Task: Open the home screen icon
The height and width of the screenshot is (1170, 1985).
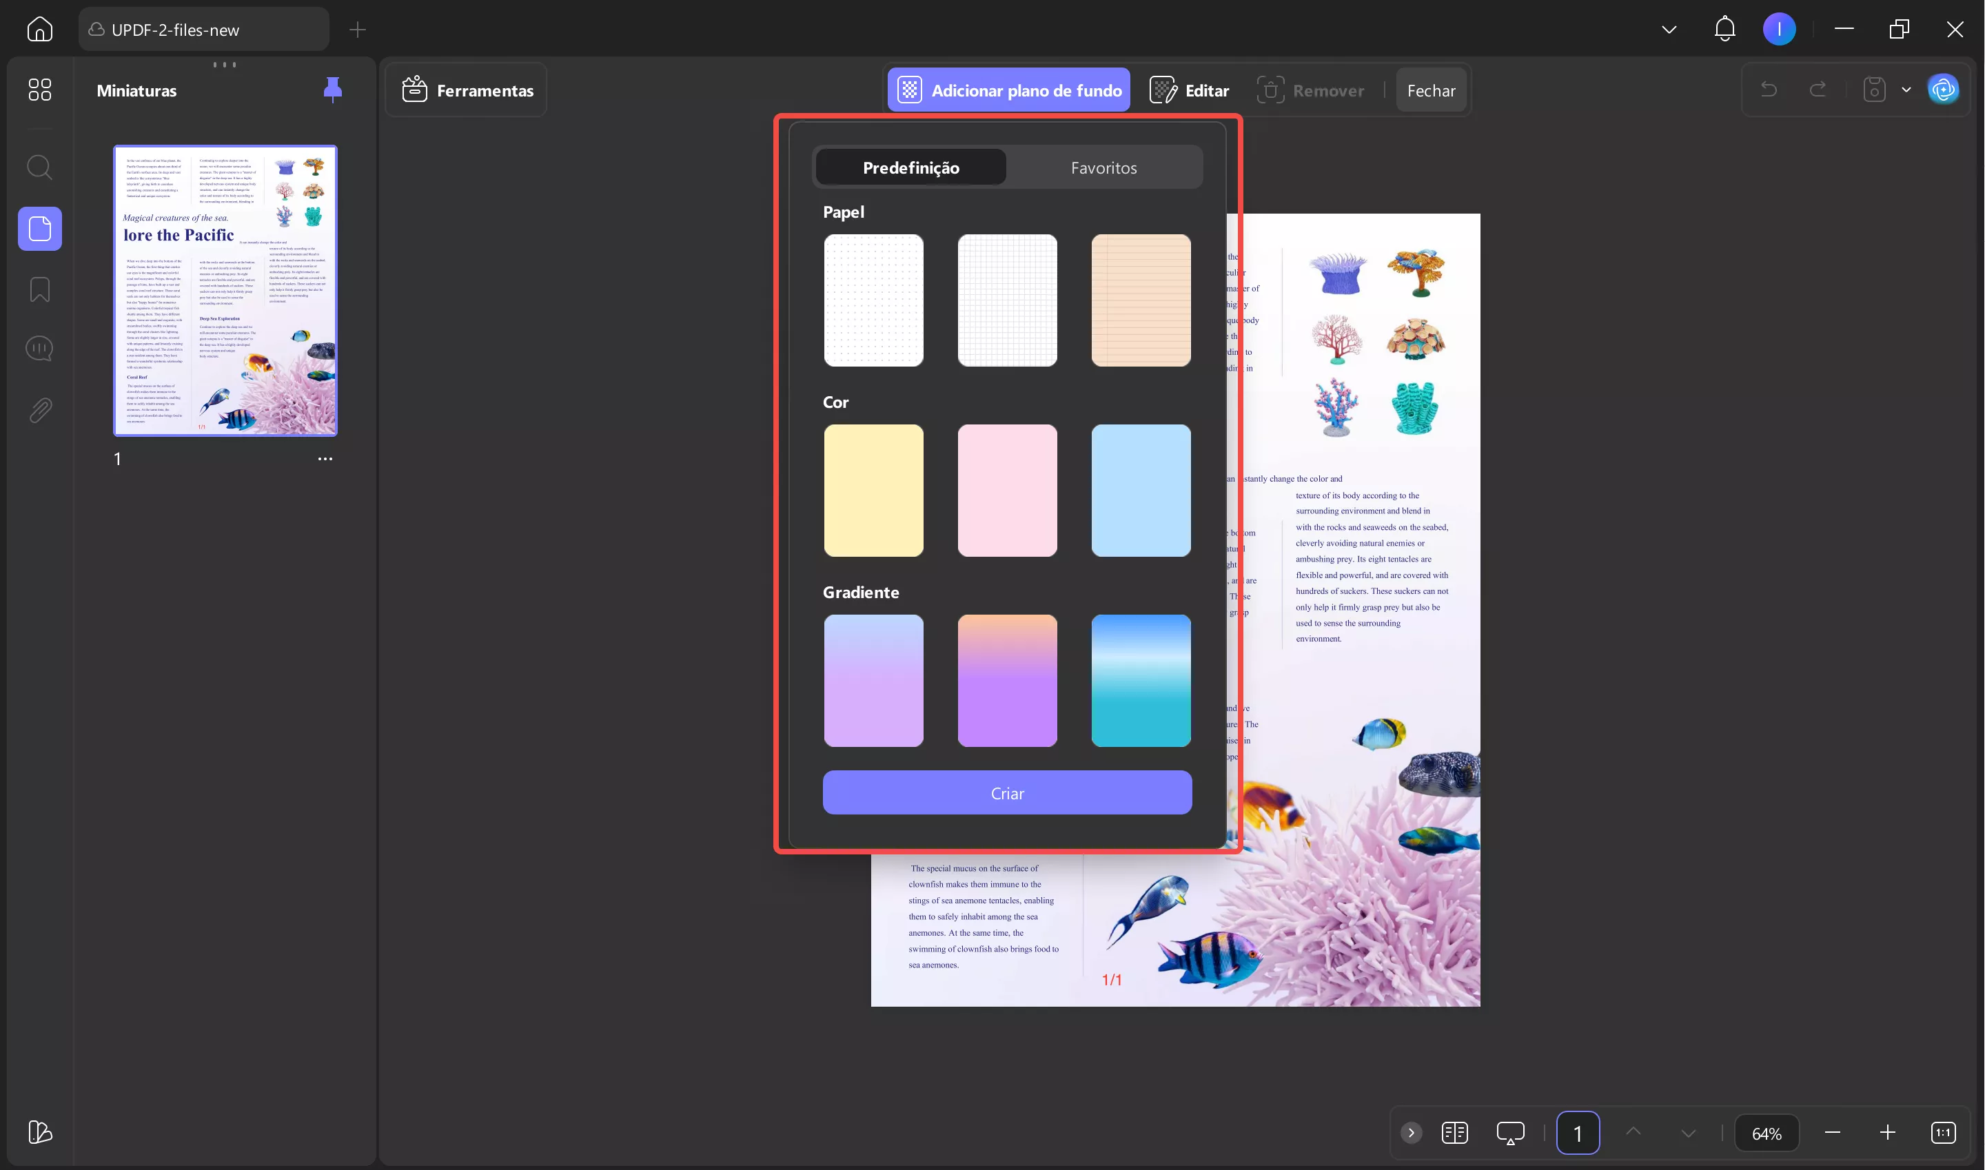Action: (39, 29)
